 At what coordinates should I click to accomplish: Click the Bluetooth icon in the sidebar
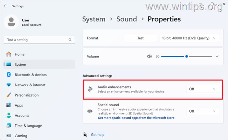click(9, 75)
